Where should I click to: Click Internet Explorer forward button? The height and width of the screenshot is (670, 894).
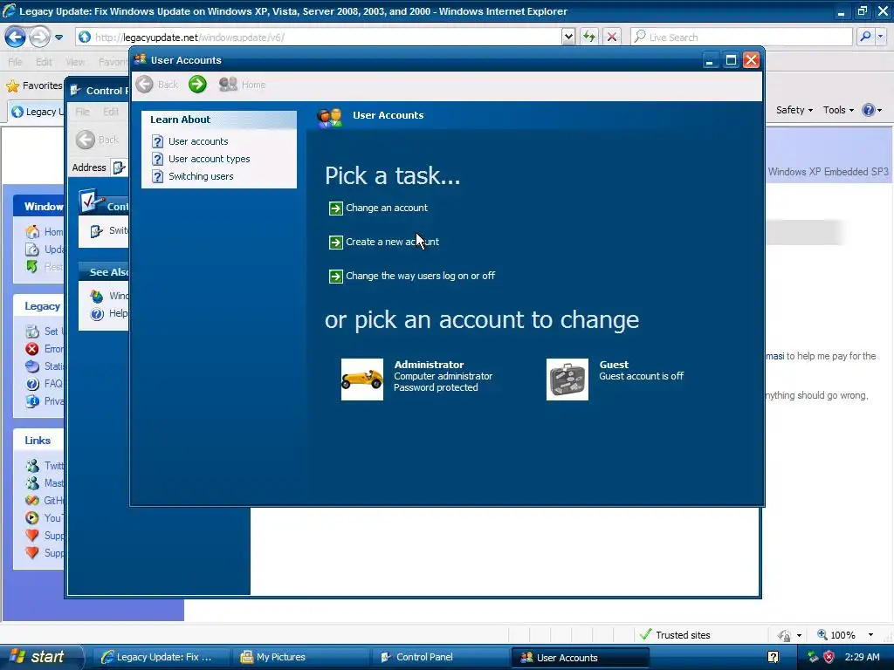tap(39, 38)
